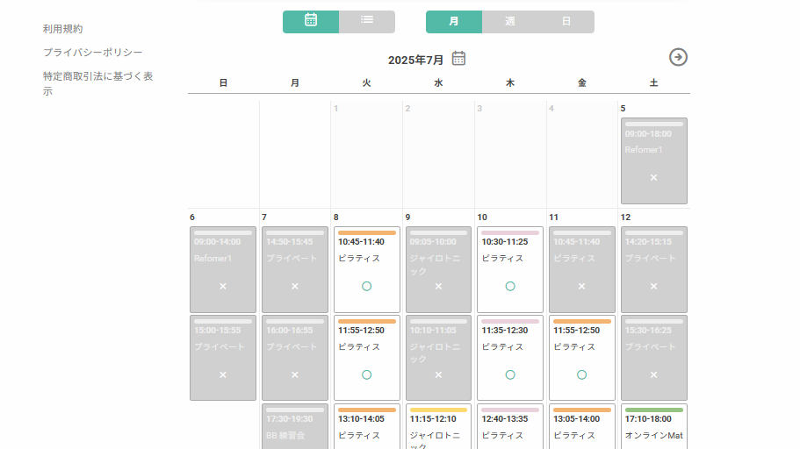The image size is (800, 449).
Task: Book July 9 ジャイロトニック 11:15-12:10 class
Action: pyautogui.click(x=438, y=426)
